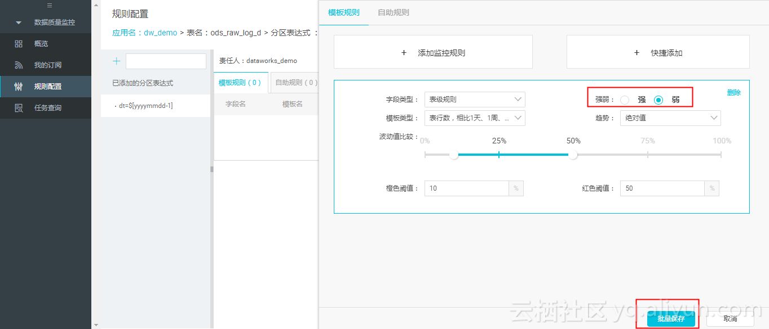This screenshot has height=329, width=769.
Task: Click the slider track at 75% mark
Action: (647, 155)
